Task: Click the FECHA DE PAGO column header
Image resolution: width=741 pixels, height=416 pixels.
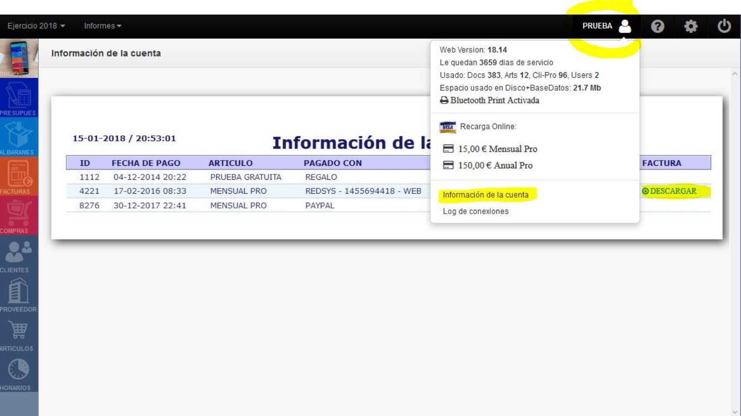Action: (146, 163)
